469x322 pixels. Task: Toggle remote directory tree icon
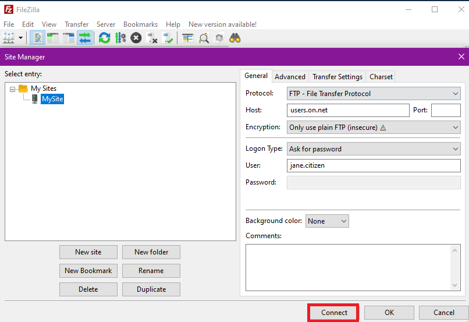click(69, 38)
